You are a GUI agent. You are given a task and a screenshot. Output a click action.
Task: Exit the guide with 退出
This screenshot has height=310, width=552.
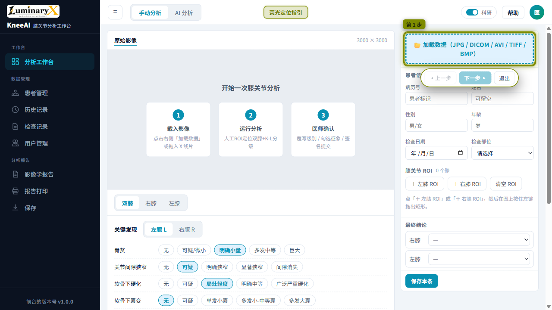coord(505,78)
